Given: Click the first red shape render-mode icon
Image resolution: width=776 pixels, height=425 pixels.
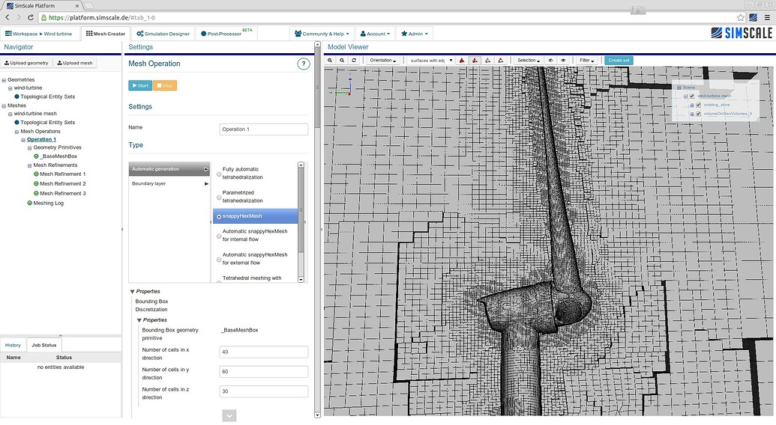Looking at the screenshot, I should [x=461, y=60].
